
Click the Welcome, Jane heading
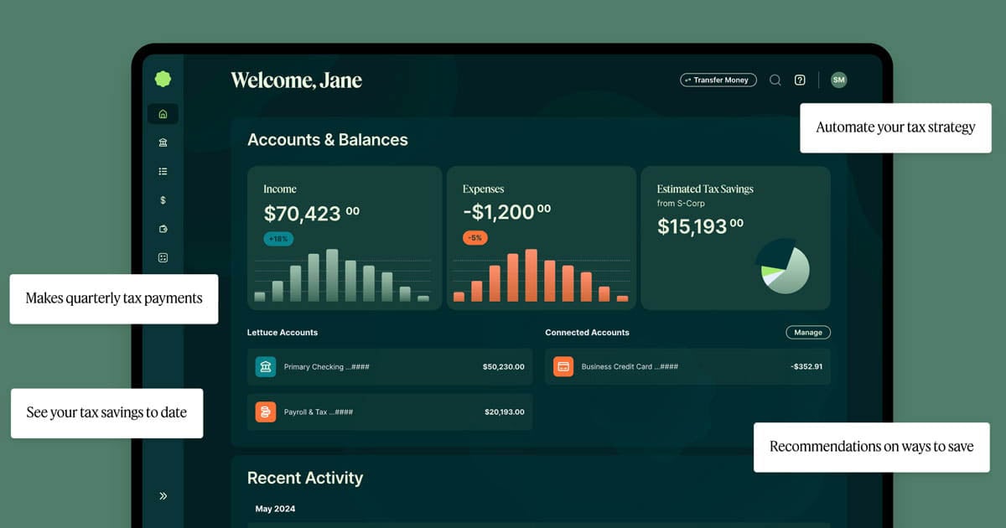tap(297, 80)
